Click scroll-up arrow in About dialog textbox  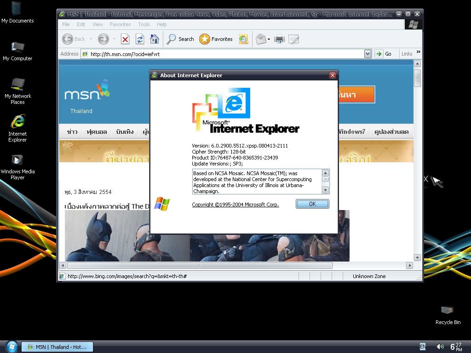pyautogui.click(x=325, y=173)
